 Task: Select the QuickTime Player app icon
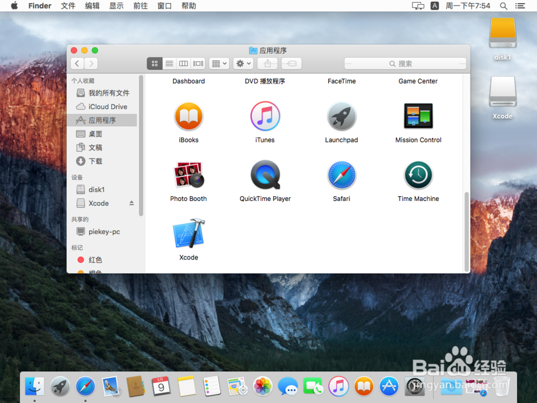tap(265, 175)
